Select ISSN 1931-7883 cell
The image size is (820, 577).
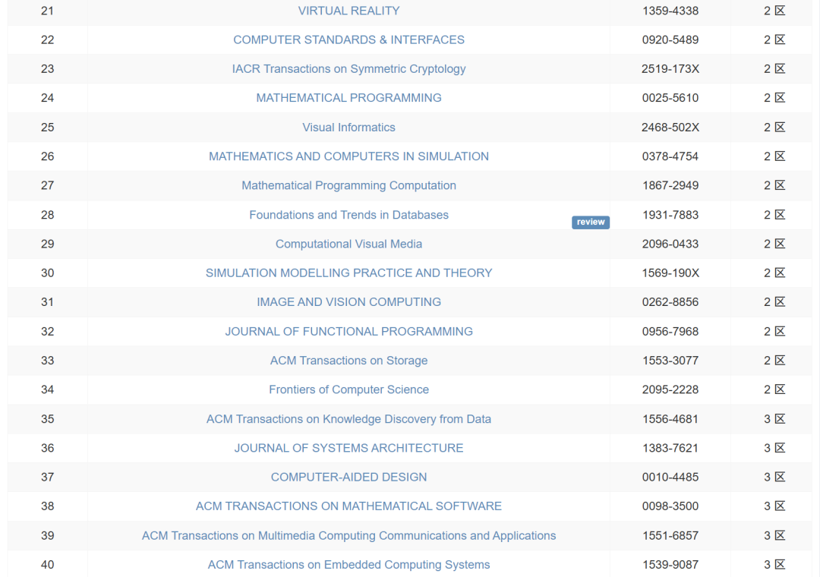(x=670, y=215)
